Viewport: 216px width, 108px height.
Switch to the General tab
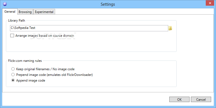coord(10,12)
